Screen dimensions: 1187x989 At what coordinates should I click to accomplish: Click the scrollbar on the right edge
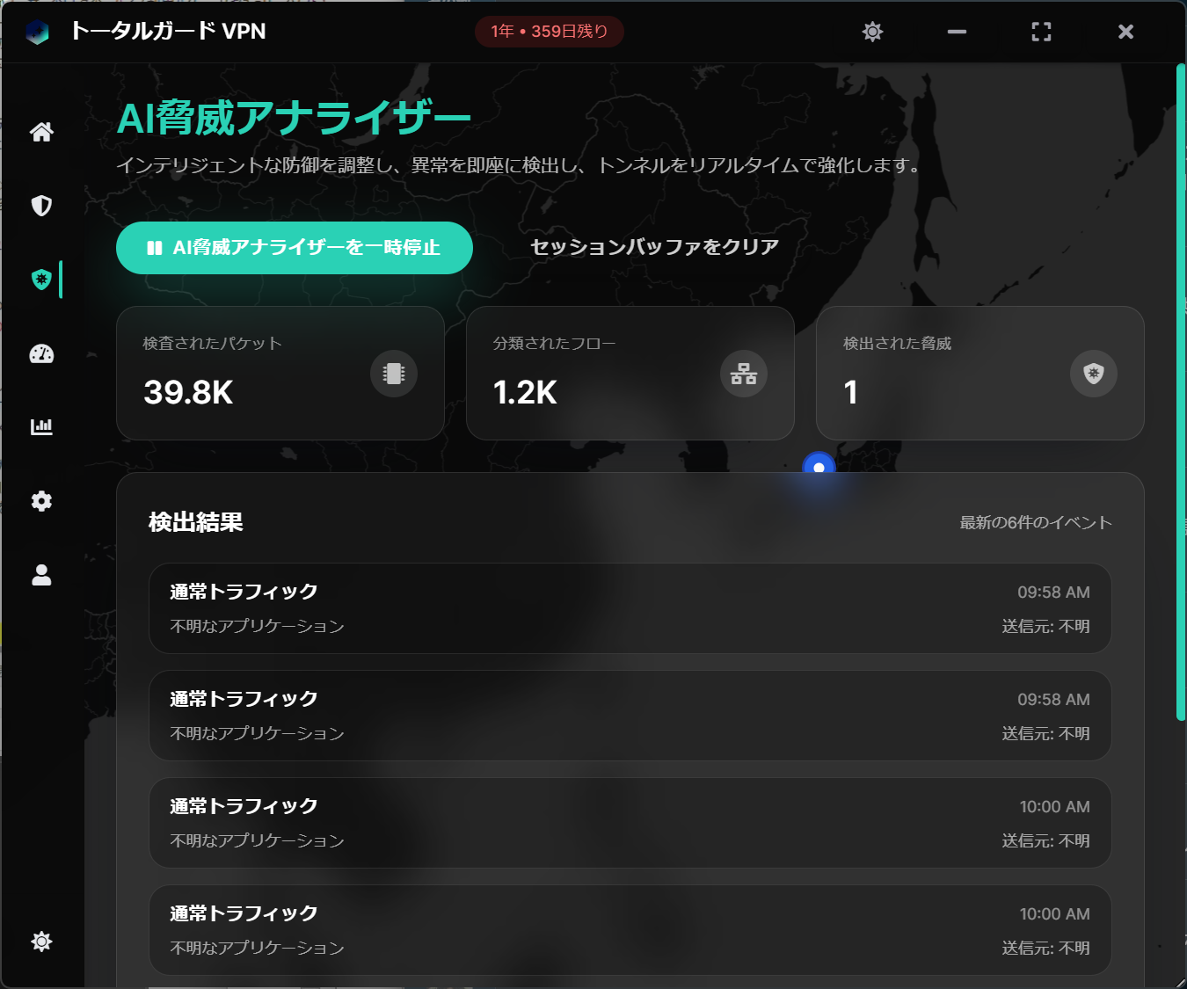point(1181,396)
